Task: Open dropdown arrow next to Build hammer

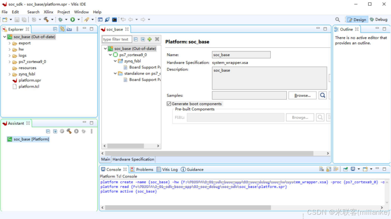Action: click(52, 20)
